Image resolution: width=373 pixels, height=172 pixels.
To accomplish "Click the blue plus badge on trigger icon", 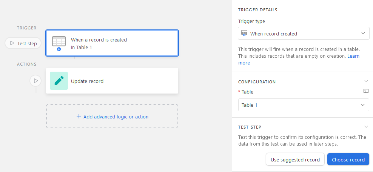I will [x=59, y=49].
